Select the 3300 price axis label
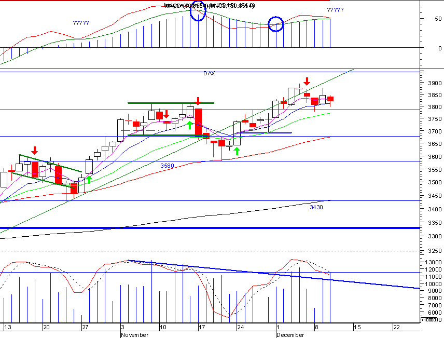The image size is (444, 338). click(x=435, y=236)
